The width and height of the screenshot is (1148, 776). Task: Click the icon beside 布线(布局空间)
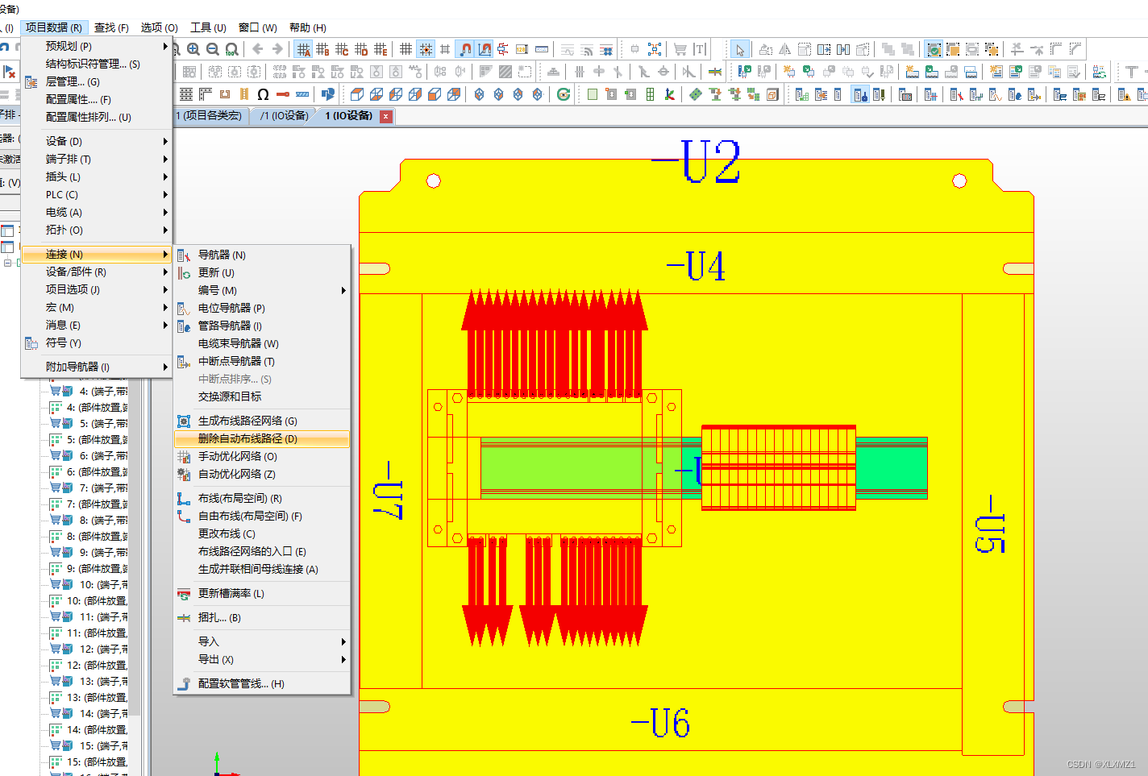pos(184,498)
